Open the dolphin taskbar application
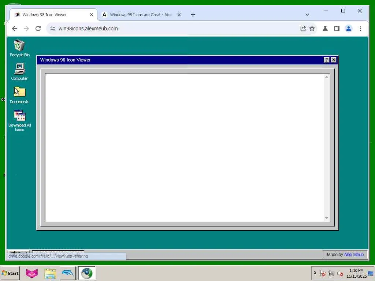This screenshot has width=375, height=281. click(68, 273)
